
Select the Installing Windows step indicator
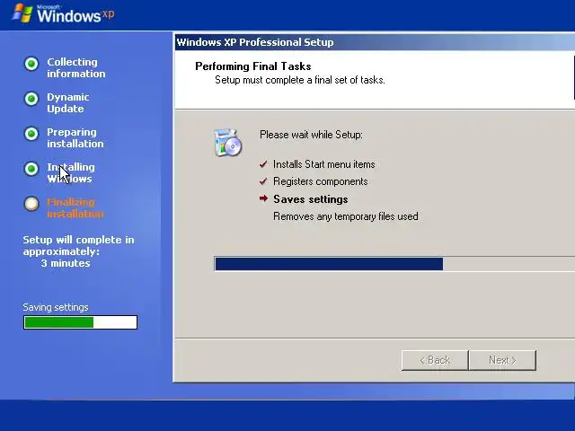click(x=31, y=169)
